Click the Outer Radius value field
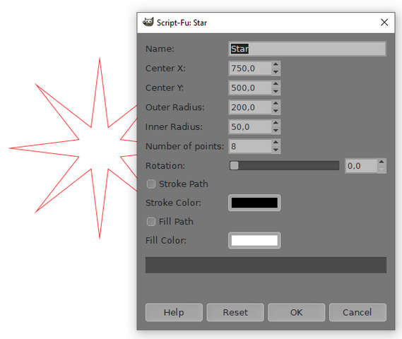The height and width of the screenshot is (339, 402). [250, 107]
